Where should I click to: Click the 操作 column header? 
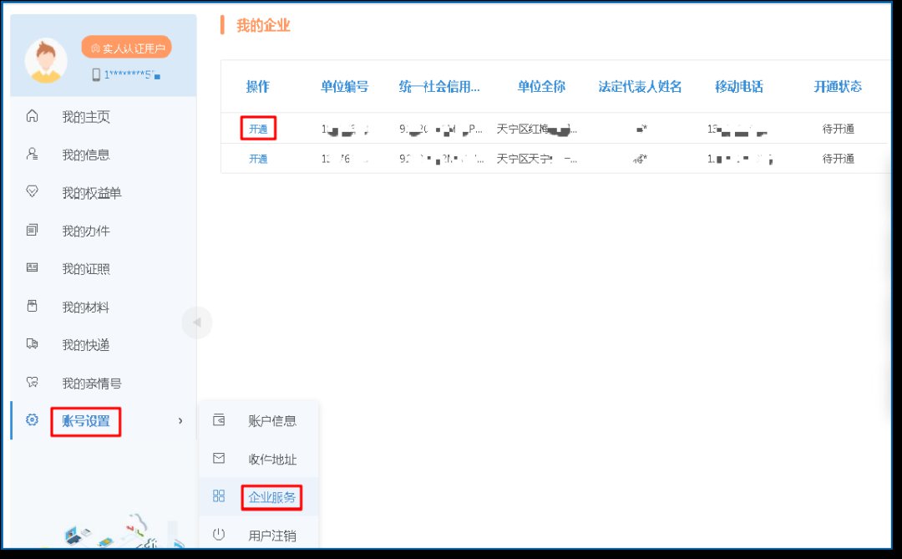258,86
